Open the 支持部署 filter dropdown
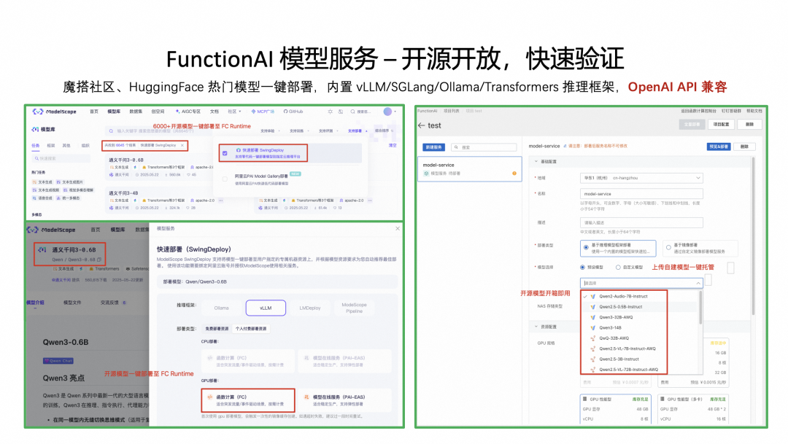This screenshot has height=444, width=788. (x=358, y=131)
